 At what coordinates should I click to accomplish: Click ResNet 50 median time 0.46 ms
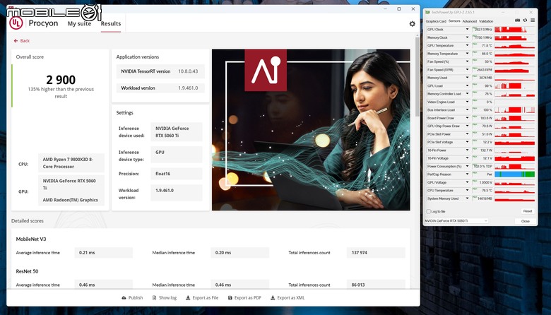[x=239, y=285]
